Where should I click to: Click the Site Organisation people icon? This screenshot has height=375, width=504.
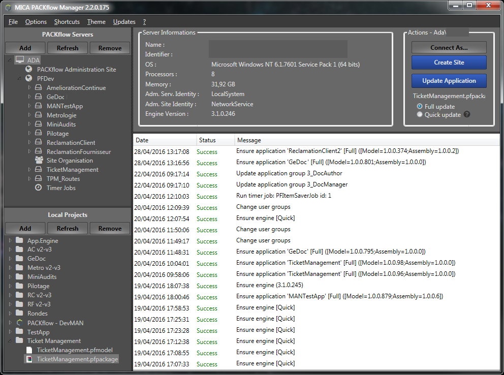[x=39, y=160]
